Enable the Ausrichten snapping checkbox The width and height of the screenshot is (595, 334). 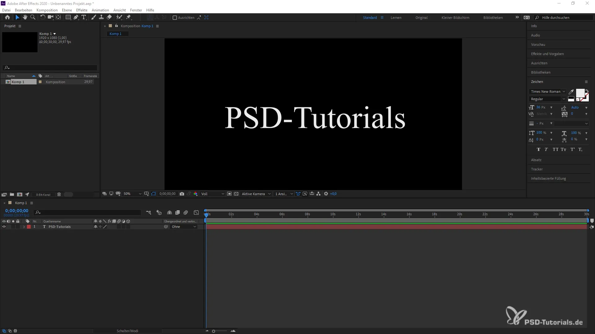point(175,18)
